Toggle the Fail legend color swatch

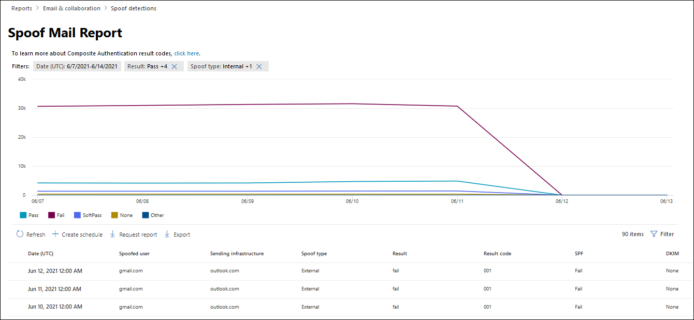click(x=51, y=215)
